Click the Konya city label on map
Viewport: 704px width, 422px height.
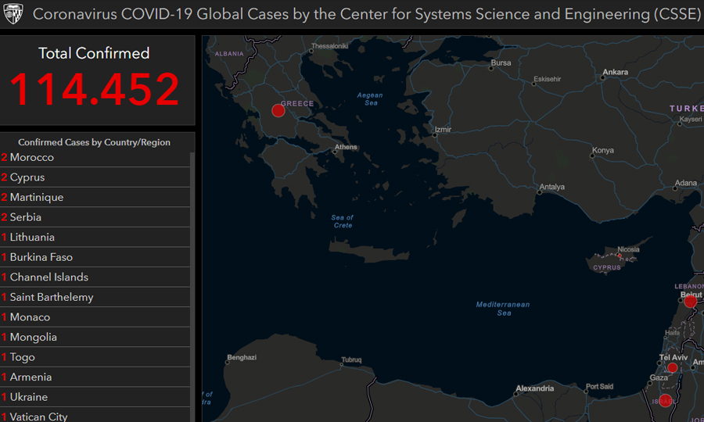pyautogui.click(x=602, y=150)
